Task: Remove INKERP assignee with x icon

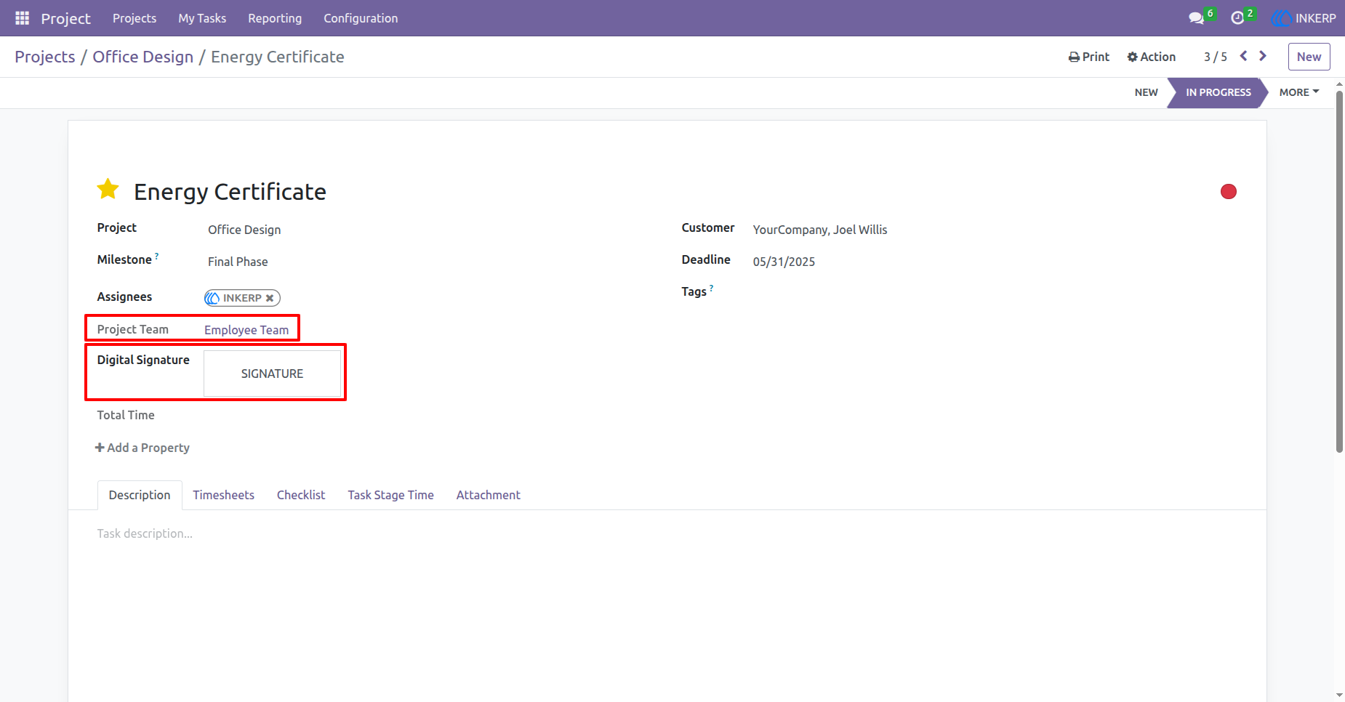Action: click(270, 298)
